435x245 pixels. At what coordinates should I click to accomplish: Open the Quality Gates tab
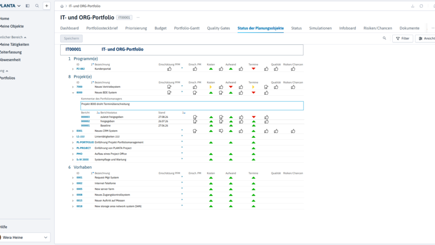[218, 28]
